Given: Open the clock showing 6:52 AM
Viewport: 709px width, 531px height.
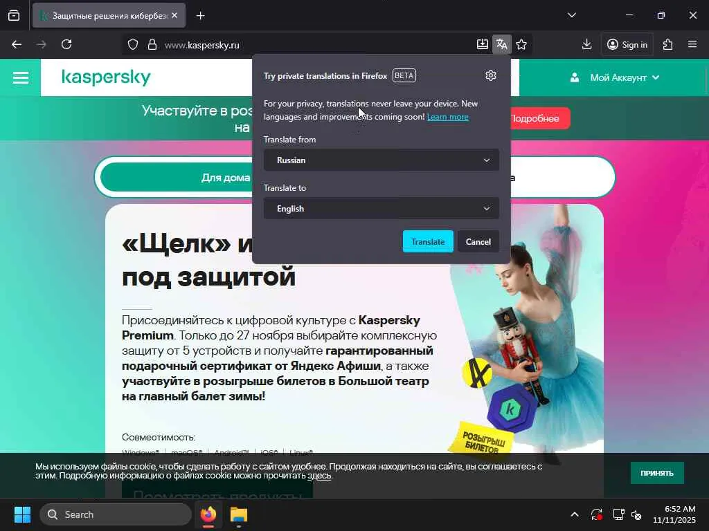Looking at the screenshot, I should [x=674, y=514].
